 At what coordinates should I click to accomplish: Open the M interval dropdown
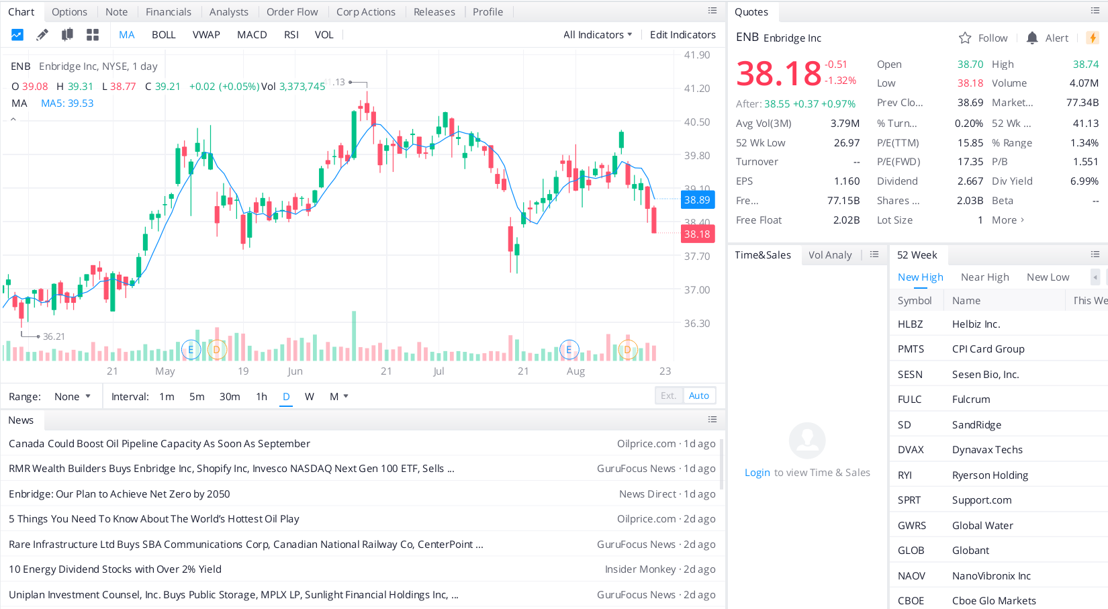point(339,397)
